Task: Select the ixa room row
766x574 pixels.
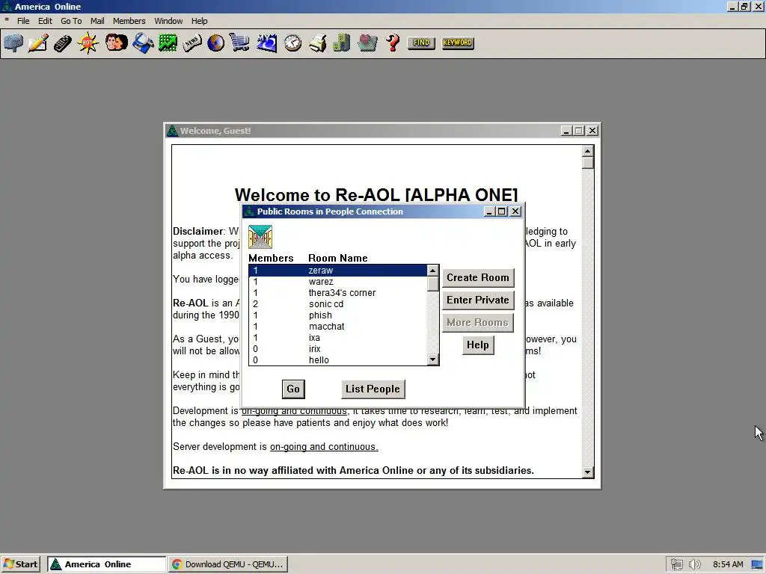Action: (337, 338)
